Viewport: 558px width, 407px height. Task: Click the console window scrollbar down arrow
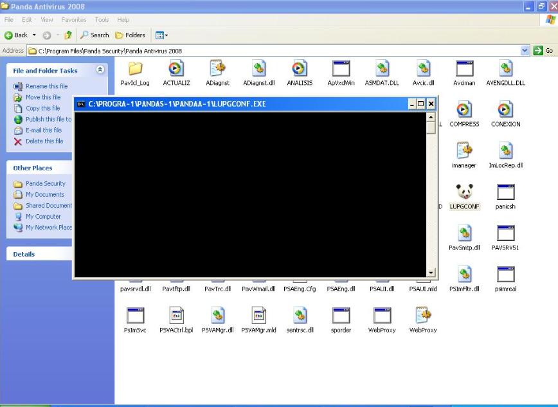click(x=431, y=273)
